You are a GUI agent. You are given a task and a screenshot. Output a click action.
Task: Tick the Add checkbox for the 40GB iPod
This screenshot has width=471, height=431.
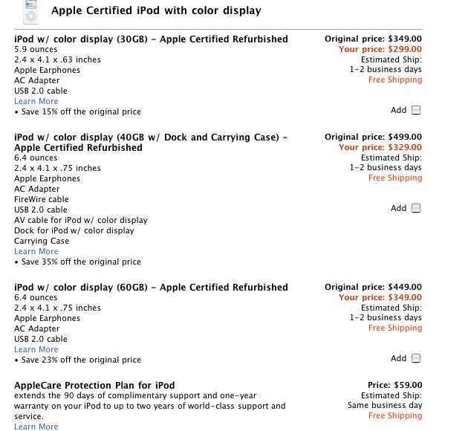416,209
